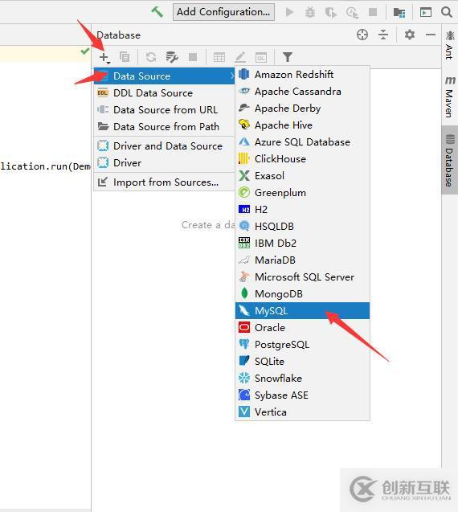
Task: Click the Edit Source pencil icon
Action: 240,57
